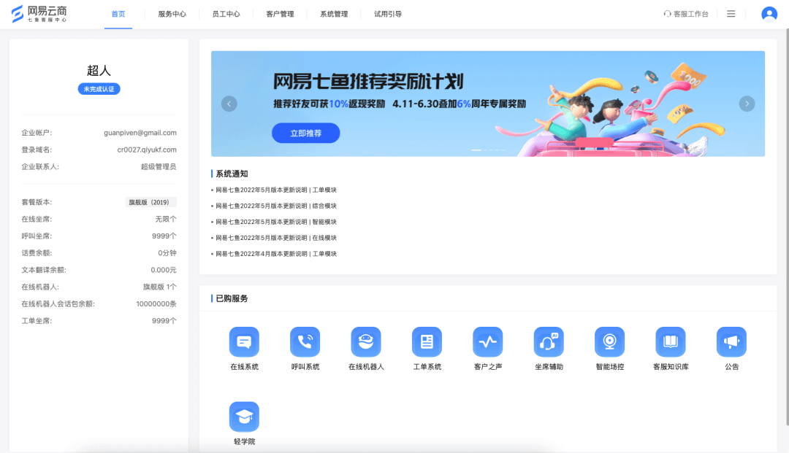Screen dimensions: 789x453
Task: Open the 客服知识库 book icon
Action: [670, 341]
